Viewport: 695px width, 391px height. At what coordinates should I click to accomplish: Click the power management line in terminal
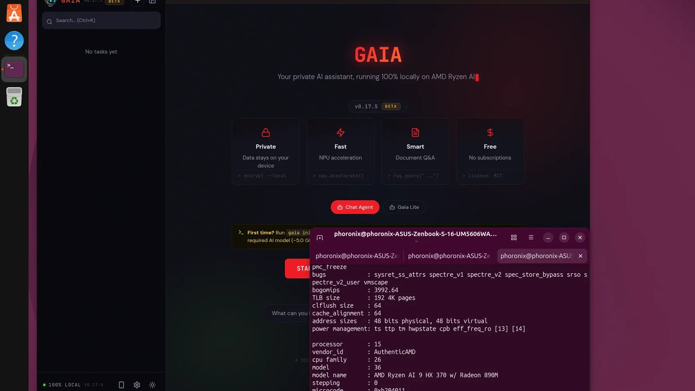pyautogui.click(x=419, y=329)
